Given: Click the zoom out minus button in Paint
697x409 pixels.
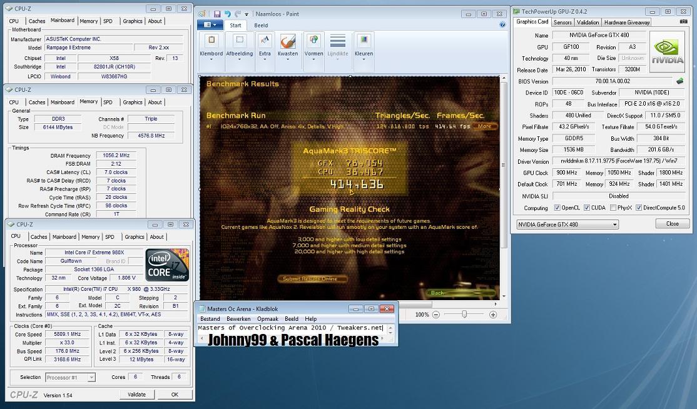Looking at the screenshot, I should [x=436, y=315].
